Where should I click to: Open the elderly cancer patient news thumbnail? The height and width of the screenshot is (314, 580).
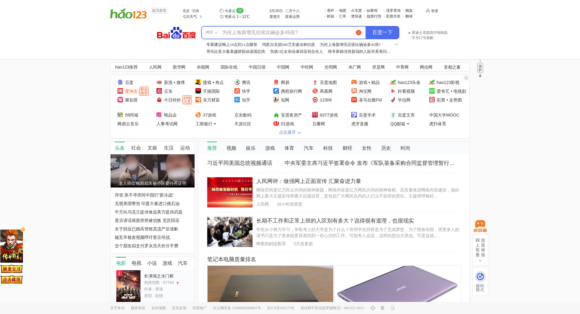pyautogui.click(x=153, y=171)
